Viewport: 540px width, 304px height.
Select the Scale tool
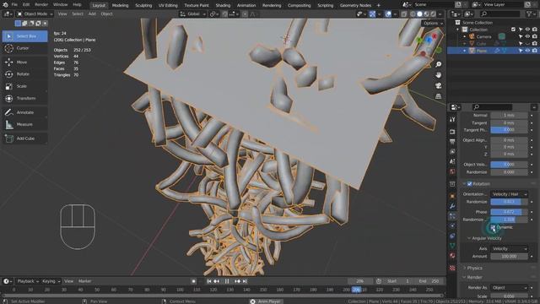[24, 86]
